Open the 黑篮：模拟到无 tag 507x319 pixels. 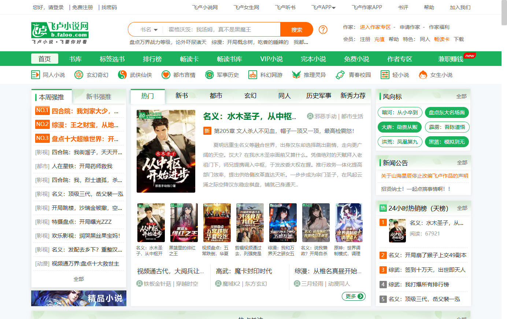447,142
